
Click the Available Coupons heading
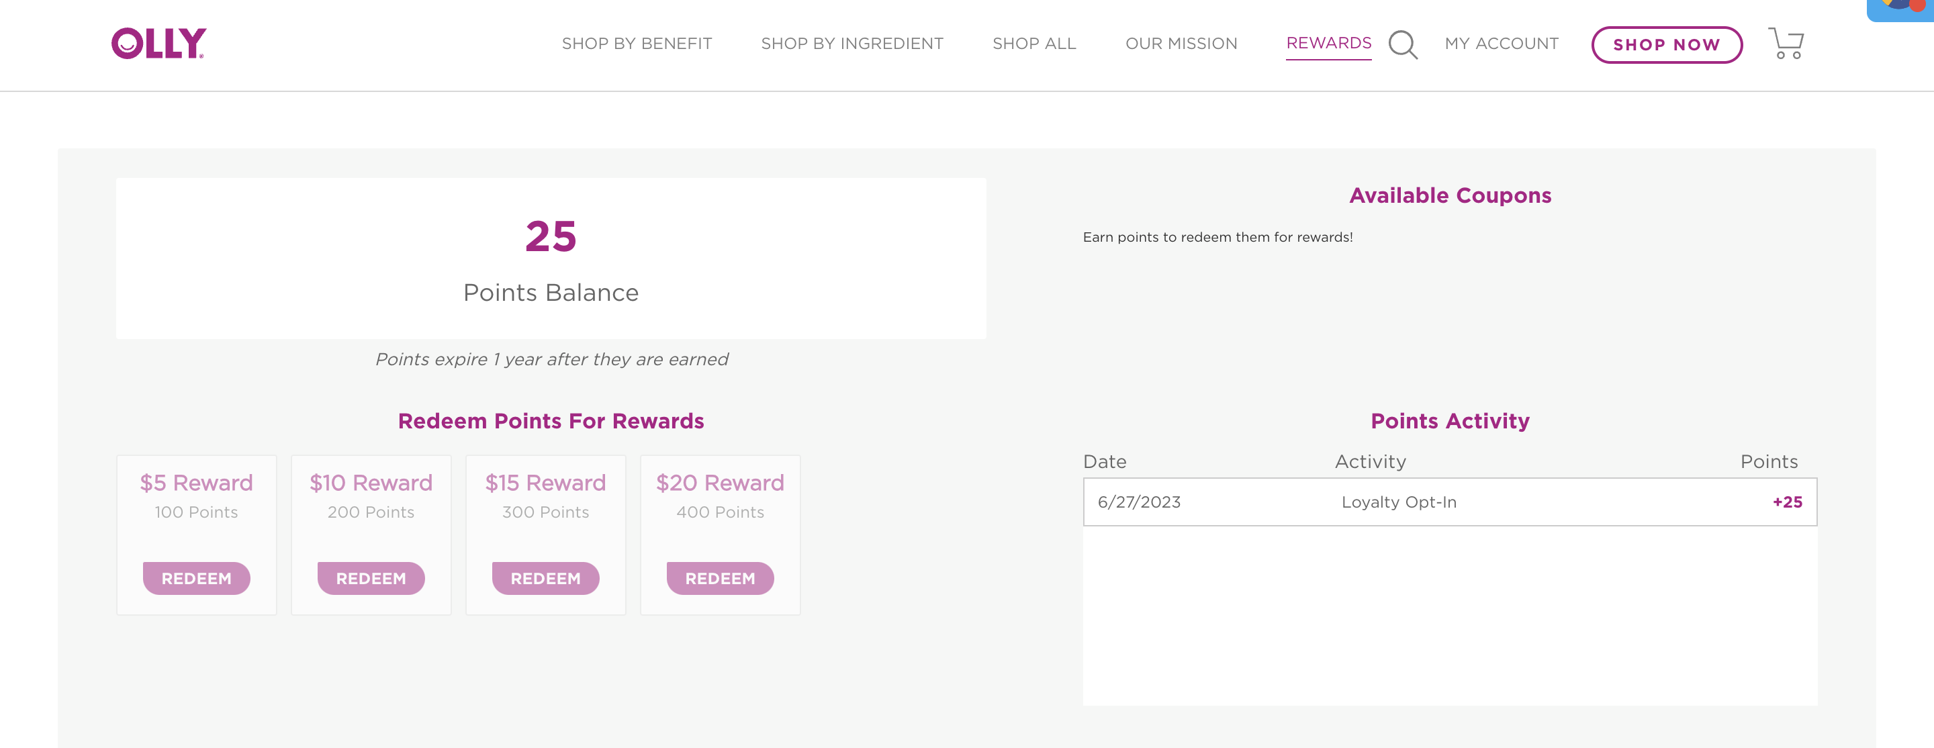(1450, 195)
